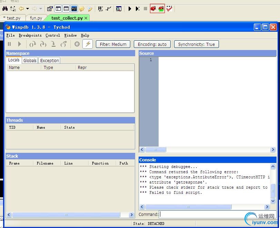Click the State column header in Threads
The height and width of the screenshot is (228, 280).
pyautogui.click(x=98, y=127)
